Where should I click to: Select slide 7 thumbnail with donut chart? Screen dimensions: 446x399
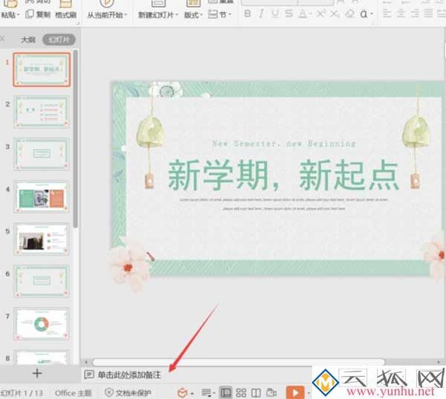point(42,324)
